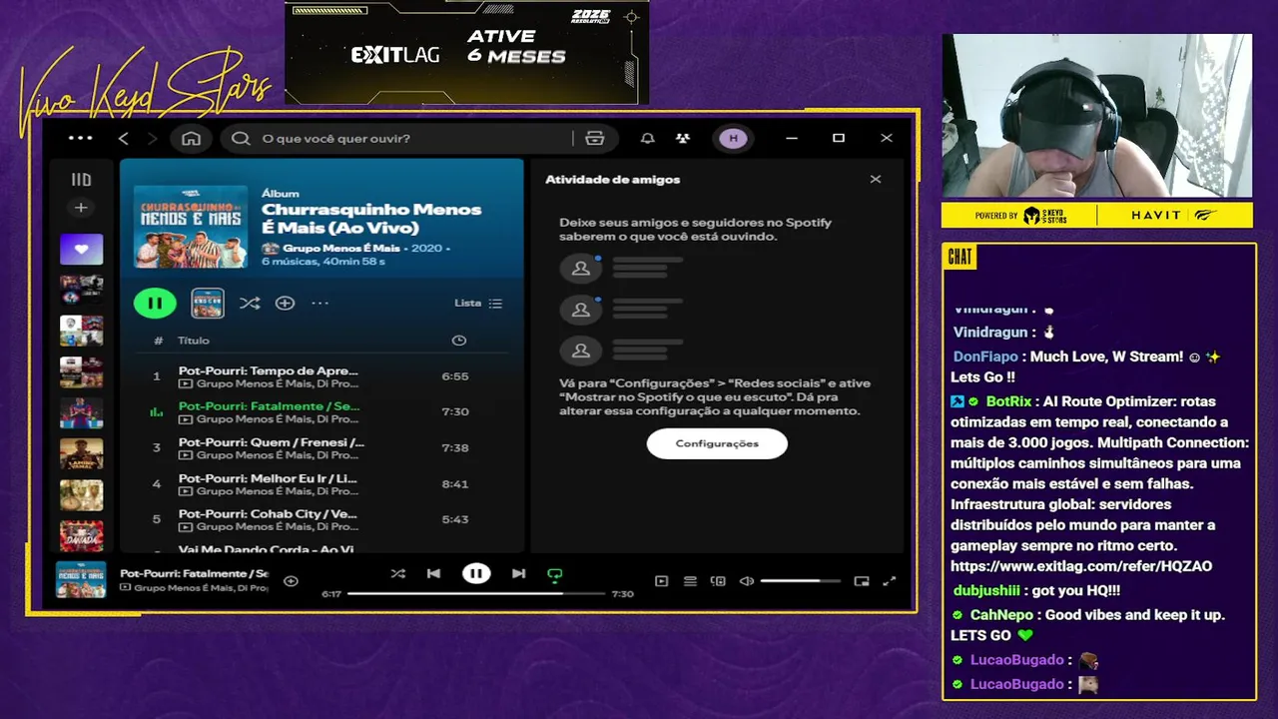Mute with the volume speaker icon
Viewport: 1278px width, 719px height.
point(746,581)
